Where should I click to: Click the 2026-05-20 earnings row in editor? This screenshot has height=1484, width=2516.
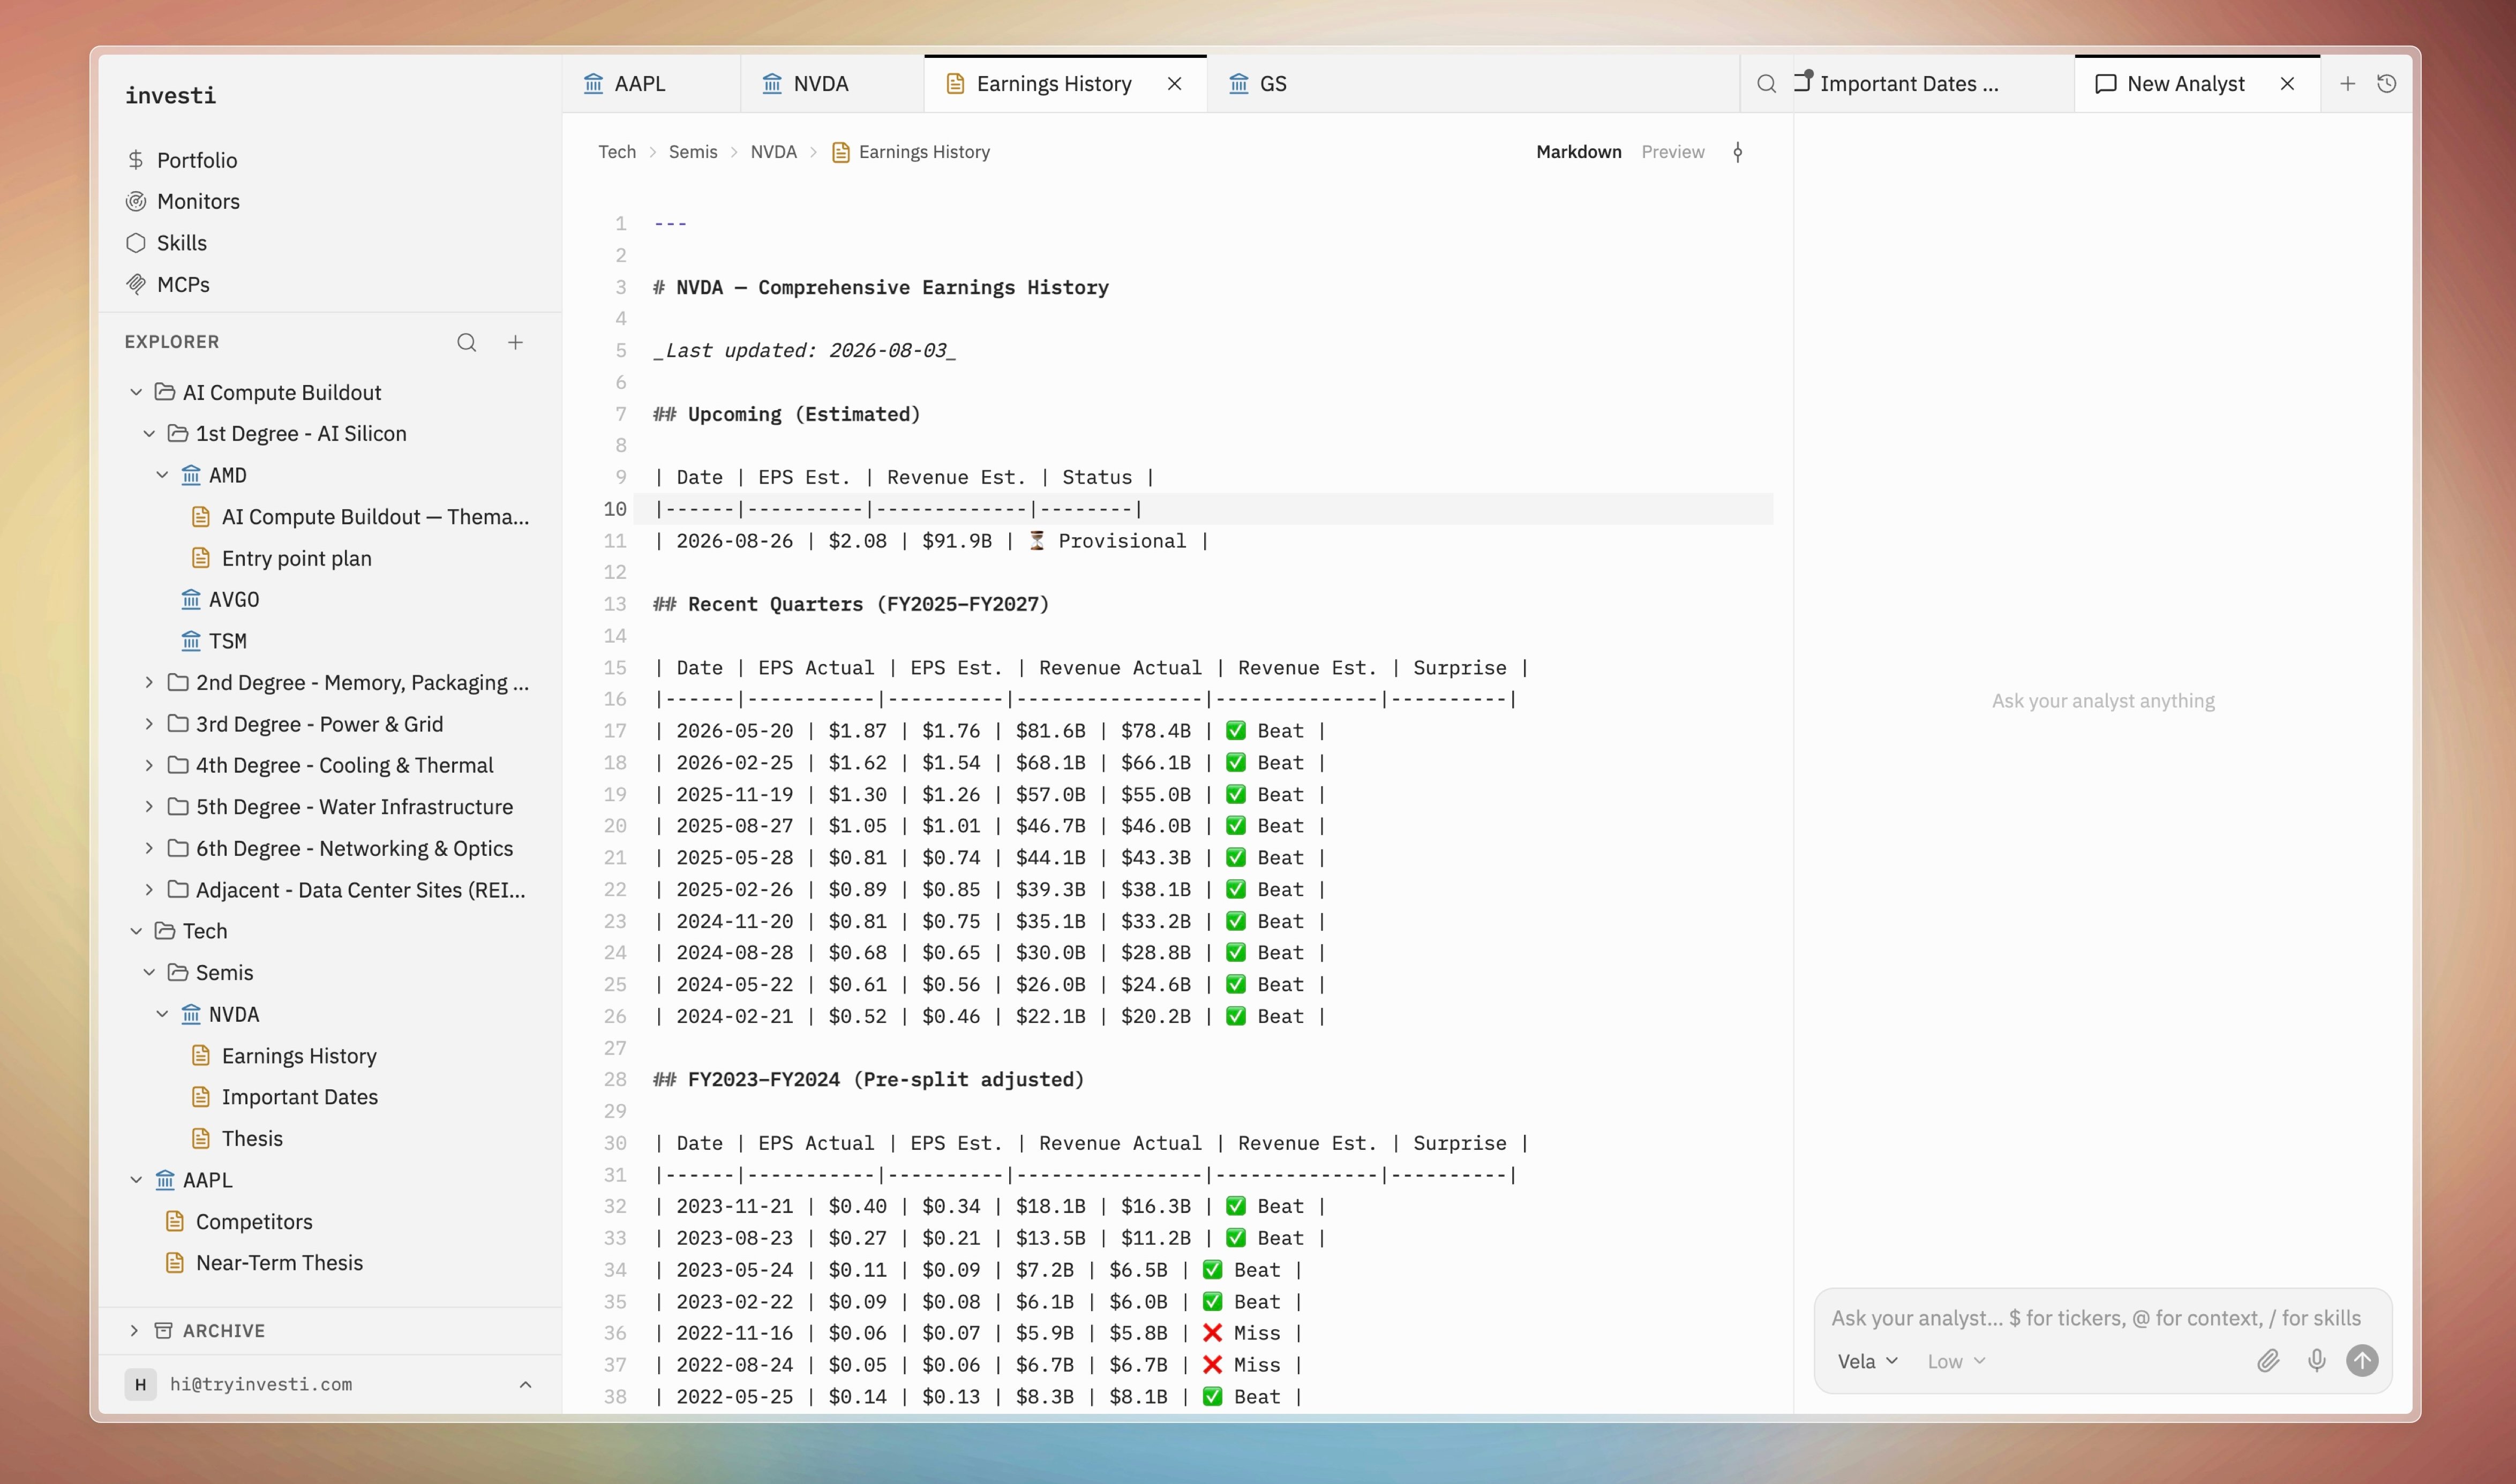point(991,731)
